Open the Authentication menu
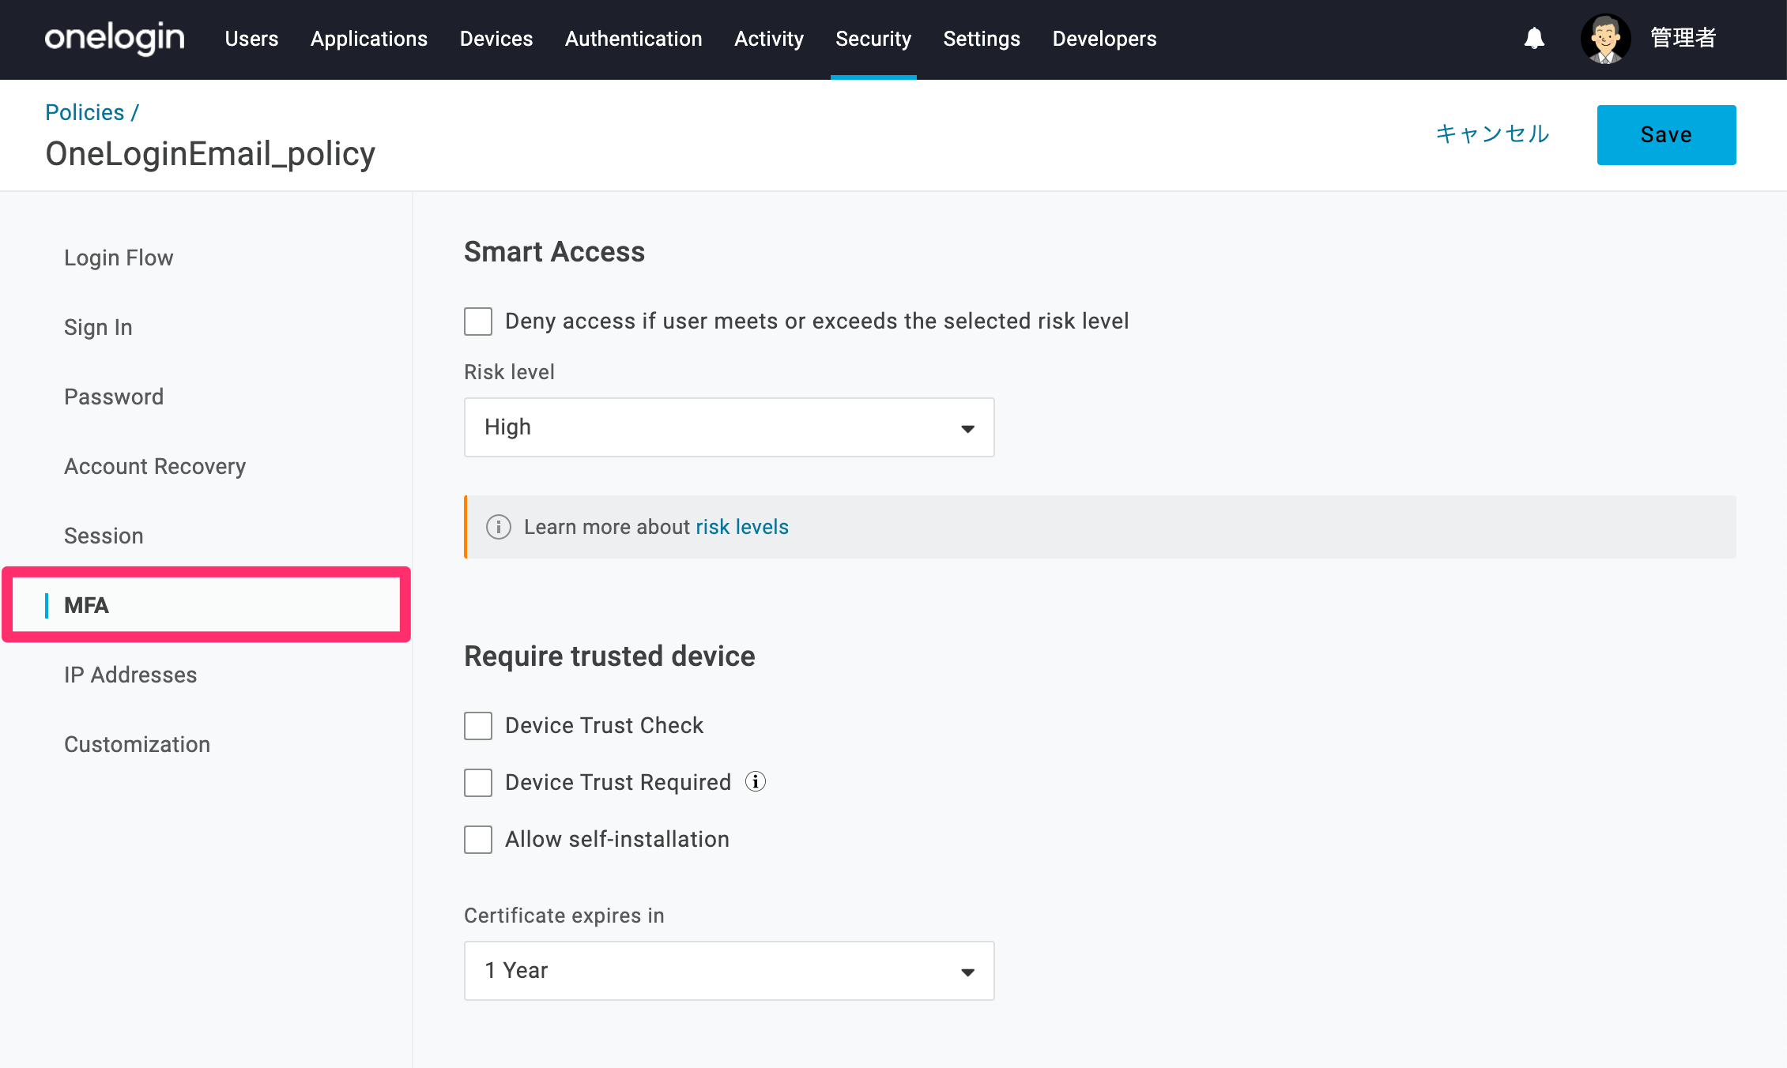 click(634, 39)
